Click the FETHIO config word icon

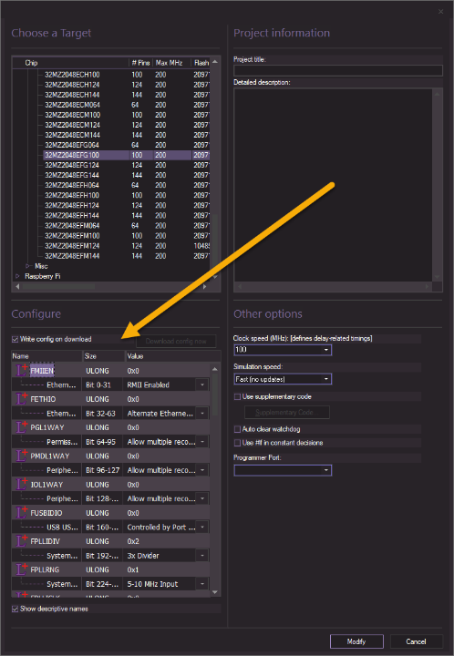[x=22, y=399]
